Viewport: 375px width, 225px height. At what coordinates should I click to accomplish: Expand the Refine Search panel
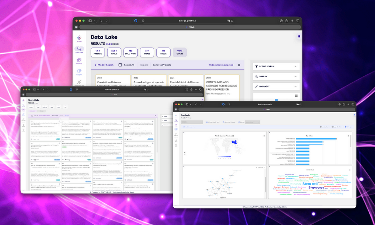[x=276, y=66]
